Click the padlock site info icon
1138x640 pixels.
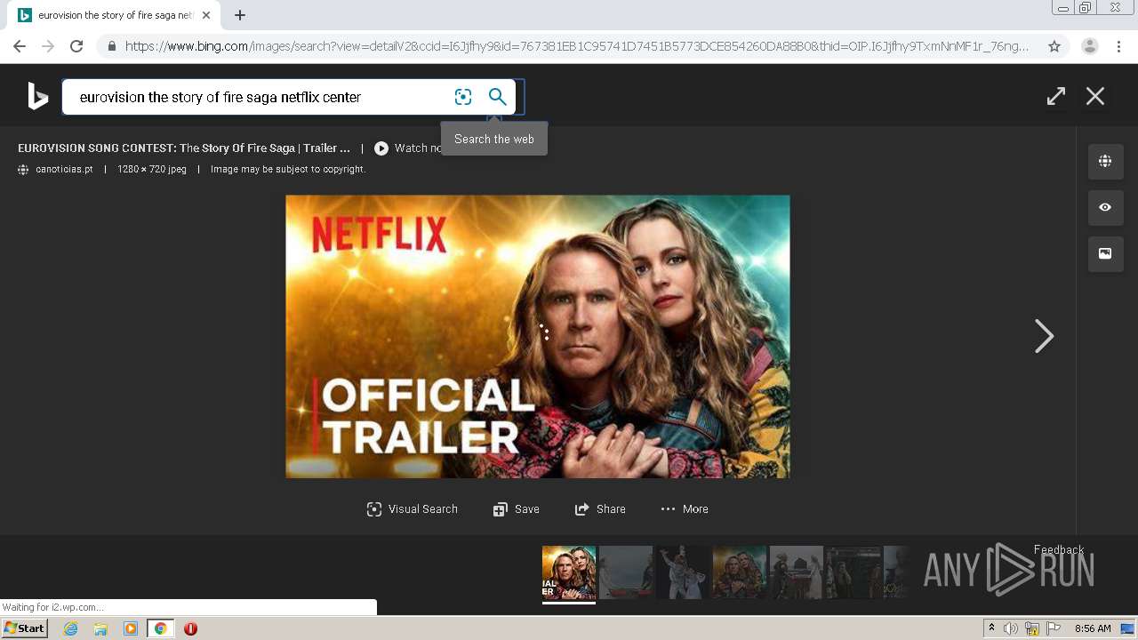(x=111, y=46)
